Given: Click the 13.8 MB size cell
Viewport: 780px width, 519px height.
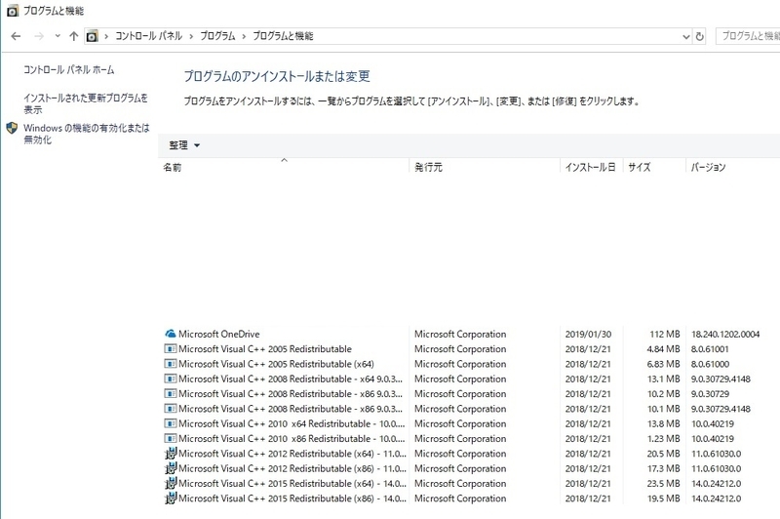Looking at the screenshot, I should [664, 423].
